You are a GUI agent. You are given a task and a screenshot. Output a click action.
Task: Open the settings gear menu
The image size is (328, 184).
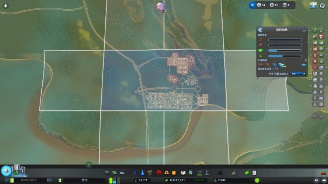[322, 6]
